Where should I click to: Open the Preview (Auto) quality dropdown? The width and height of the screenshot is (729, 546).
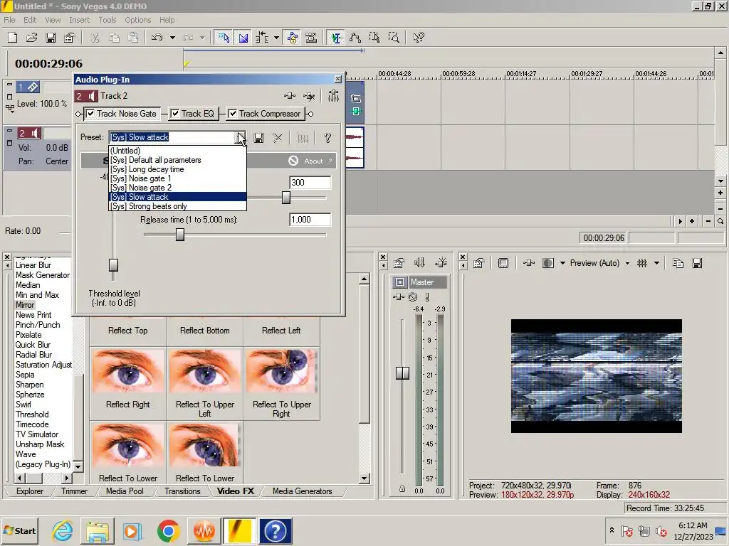(x=627, y=263)
